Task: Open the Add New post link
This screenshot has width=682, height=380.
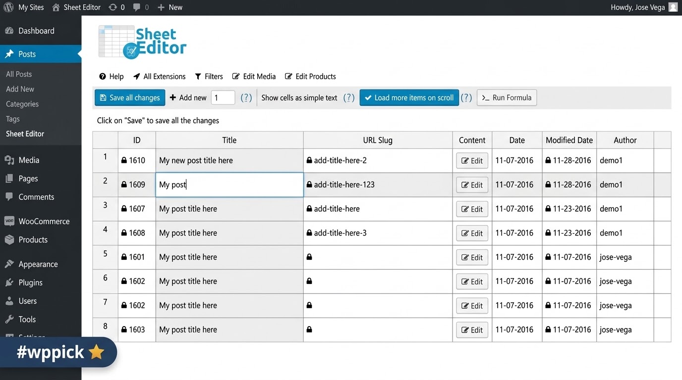Action: point(20,89)
